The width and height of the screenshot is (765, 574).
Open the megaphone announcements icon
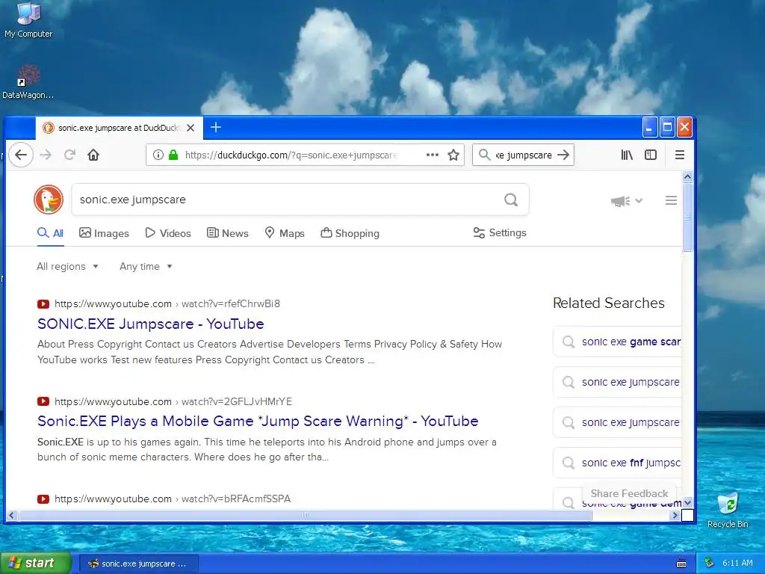click(x=620, y=200)
